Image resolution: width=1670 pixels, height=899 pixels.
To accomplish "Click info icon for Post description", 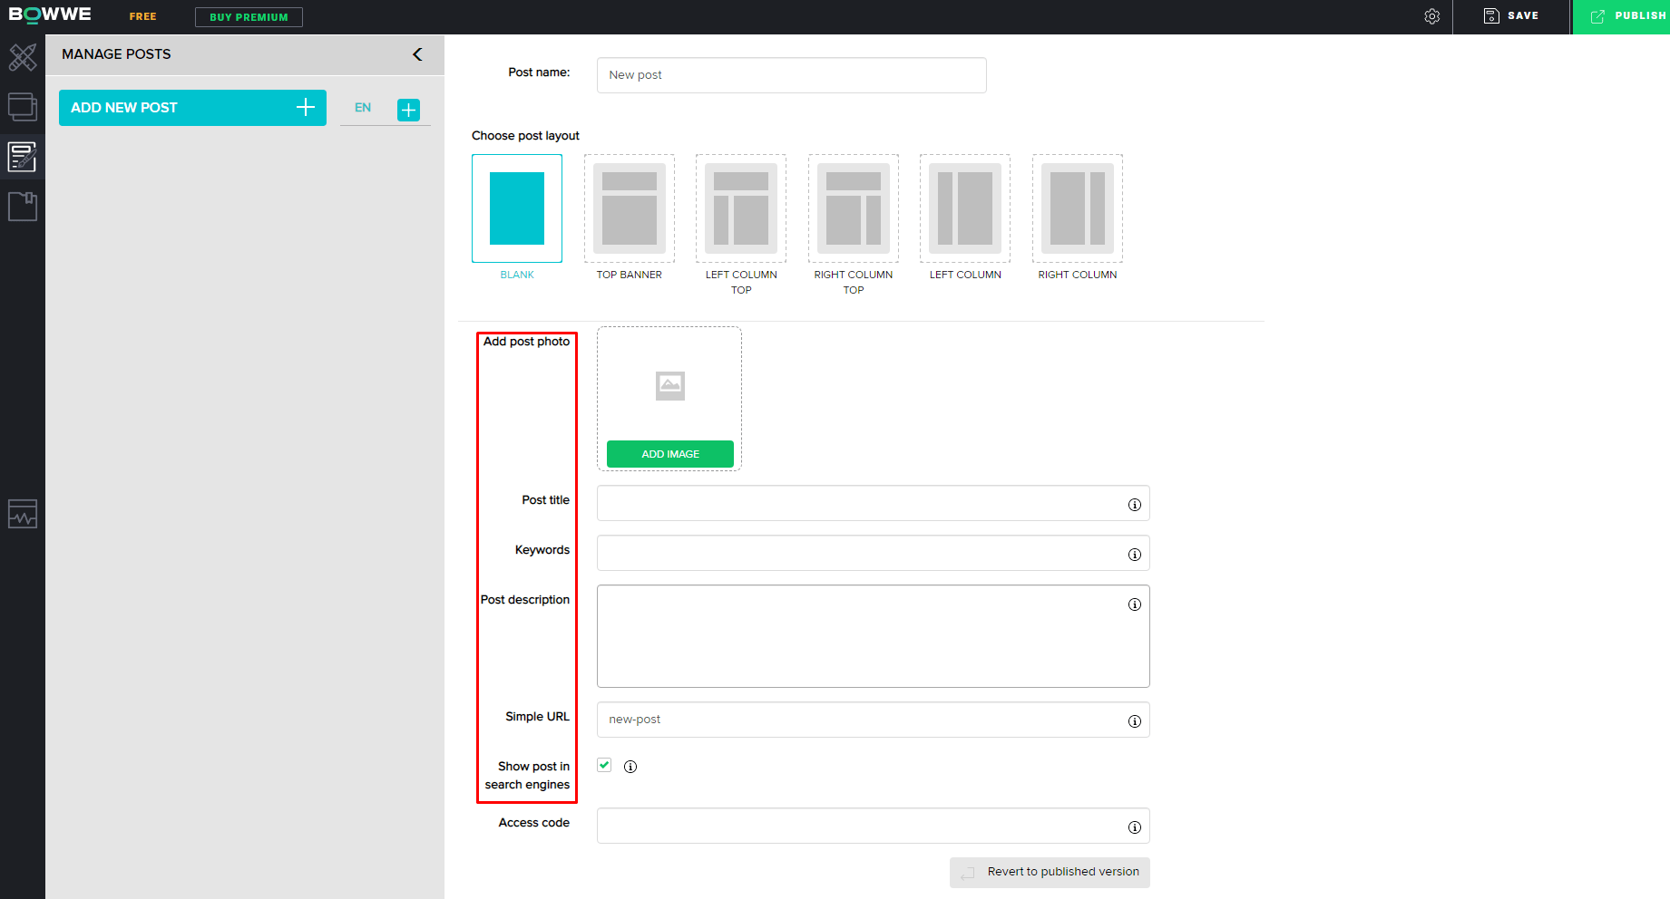I will point(1134,604).
